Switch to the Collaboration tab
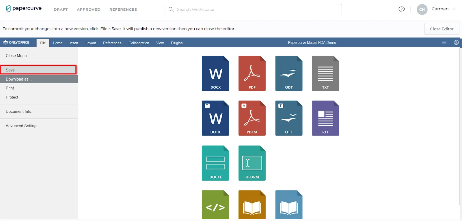462x221 pixels. [139, 43]
